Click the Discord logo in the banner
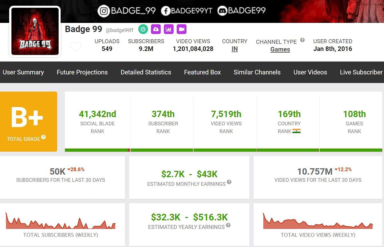The width and height of the screenshot is (384, 247). pos(222,11)
